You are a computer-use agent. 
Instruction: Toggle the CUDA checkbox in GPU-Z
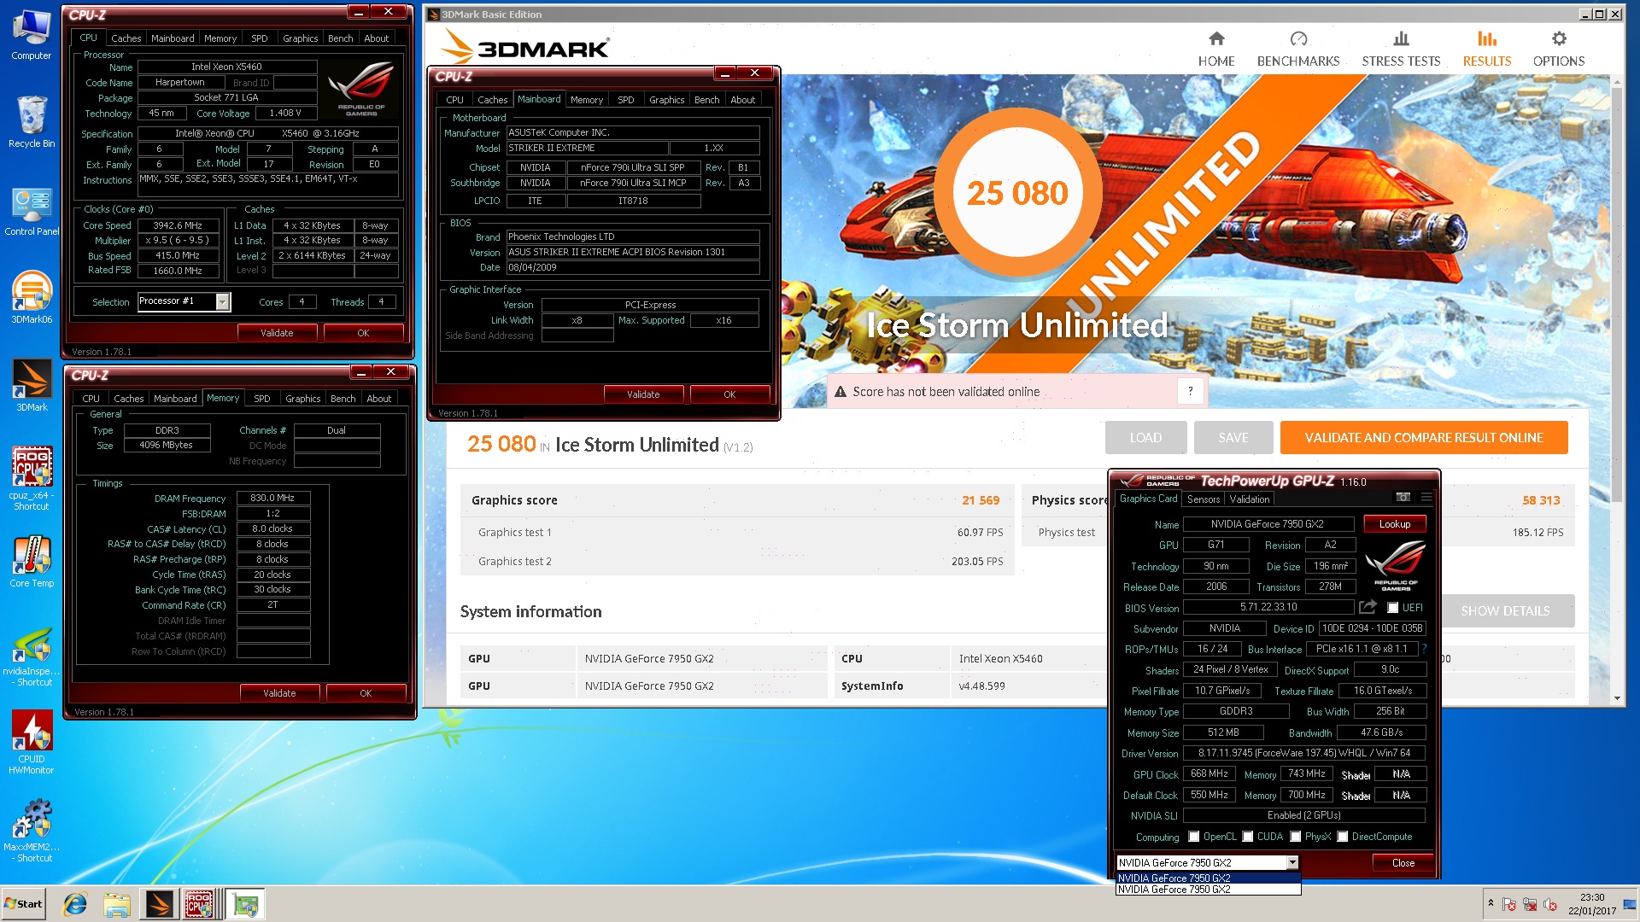1248,837
